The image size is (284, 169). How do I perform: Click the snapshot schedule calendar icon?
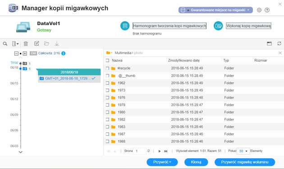point(125,26)
